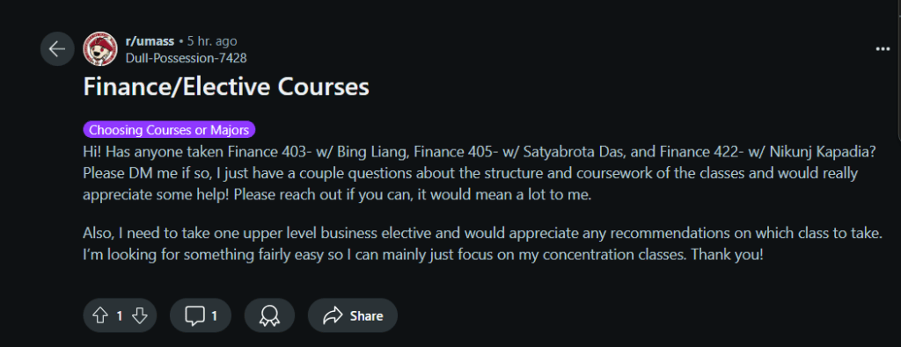The height and width of the screenshot is (347, 901).
Task: Give an award using the ribbon icon
Action: point(269,315)
